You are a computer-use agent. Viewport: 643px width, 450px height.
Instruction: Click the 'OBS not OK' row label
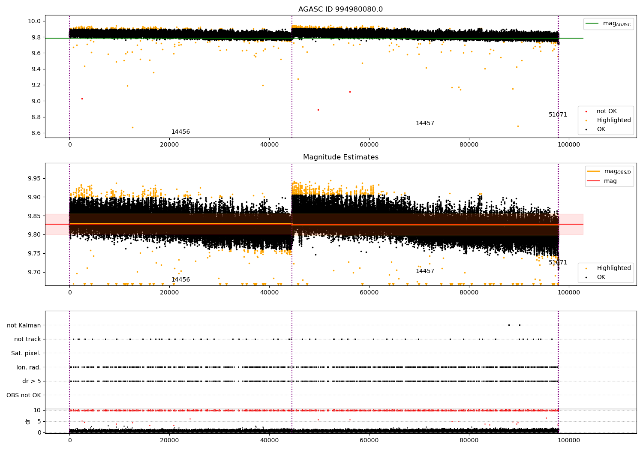[x=24, y=396]
